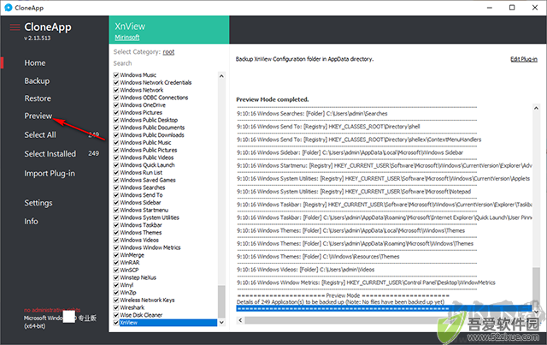The height and width of the screenshot is (345, 547).
Task: Click Select Installed option
Action: click(x=50, y=154)
